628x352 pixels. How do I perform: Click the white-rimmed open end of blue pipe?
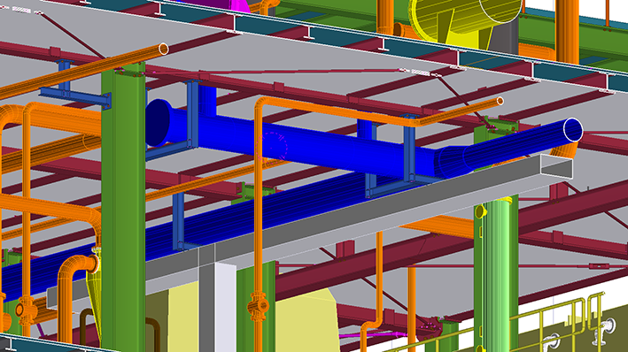[x=573, y=130]
